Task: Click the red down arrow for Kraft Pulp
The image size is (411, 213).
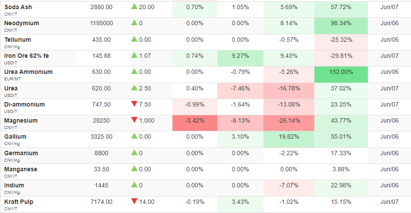Action: (x=134, y=201)
